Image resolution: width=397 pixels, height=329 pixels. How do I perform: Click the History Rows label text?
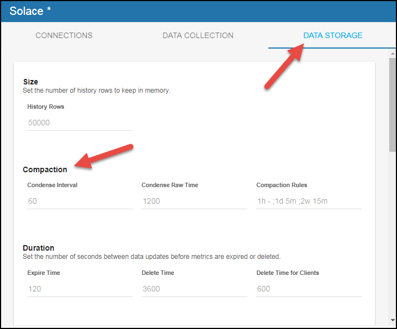(x=46, y=107)
